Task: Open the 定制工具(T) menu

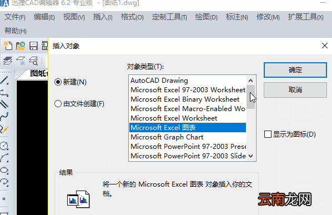Action: tap(169, 17)
